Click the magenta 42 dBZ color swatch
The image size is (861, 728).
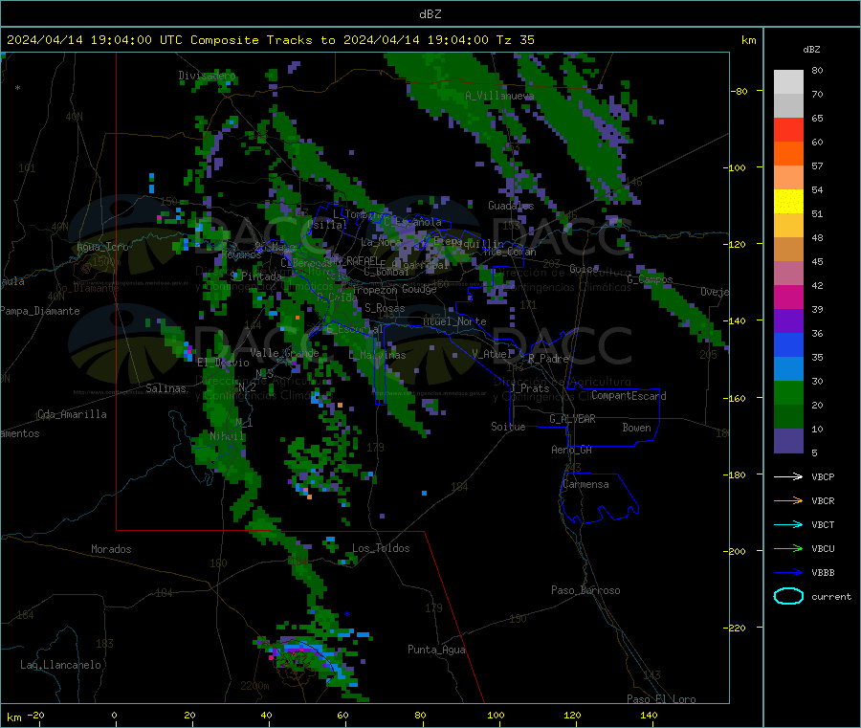pyautogui.click(x=788, y=297)
